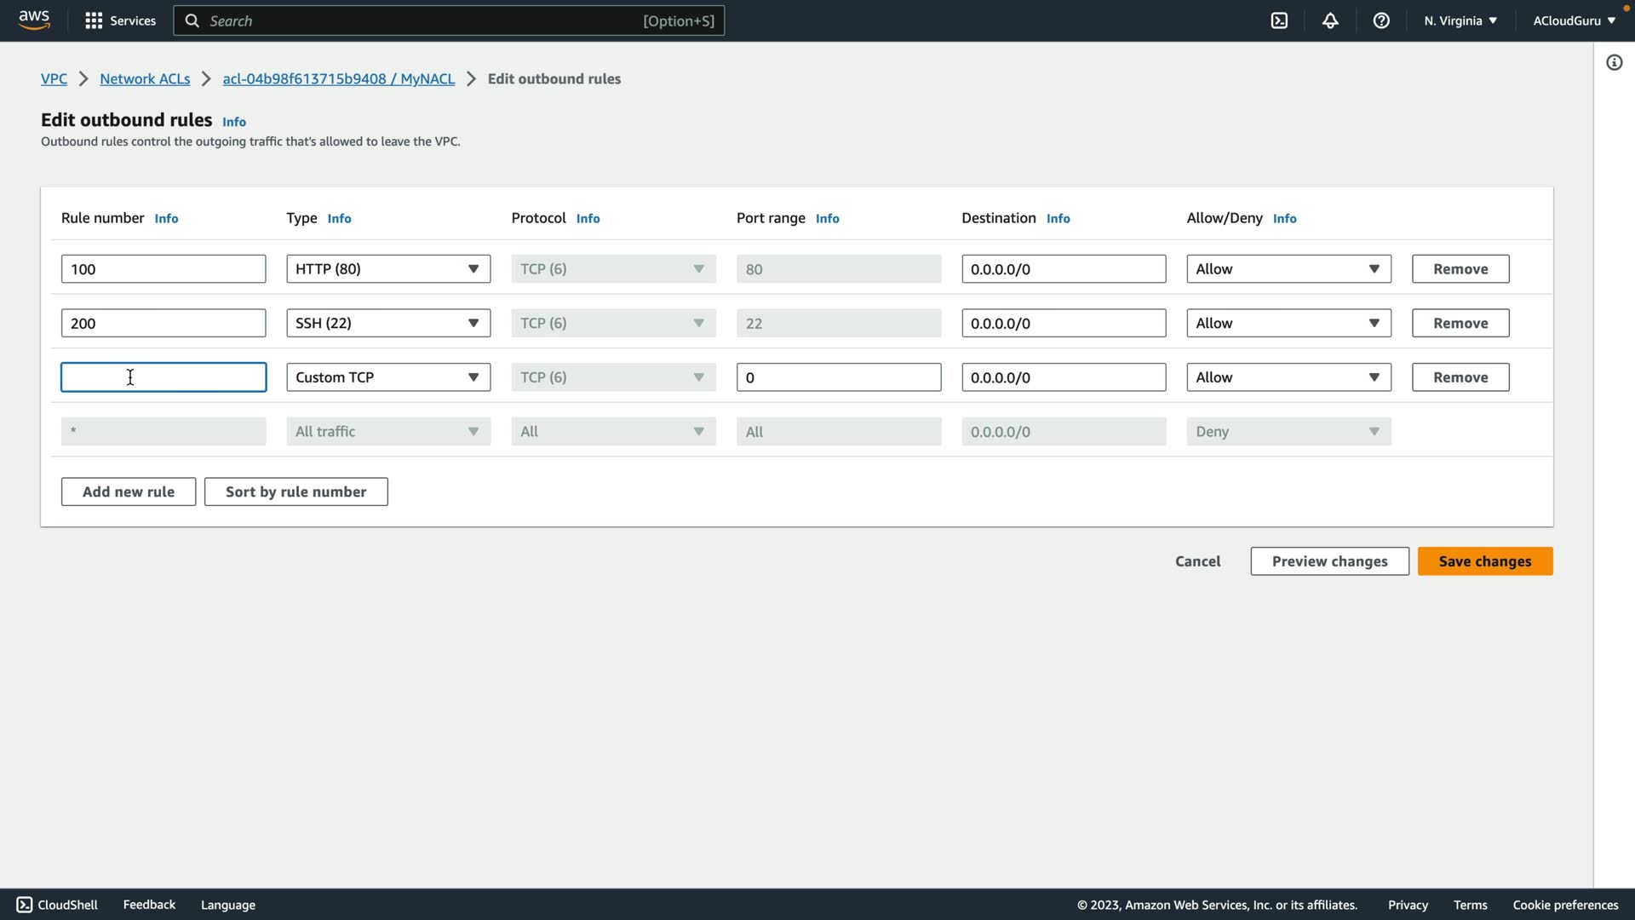1635x920 pixels.
Task: Expand the N. Virginia region selector
Action: pyautogui.click(x=1460, y=20)
